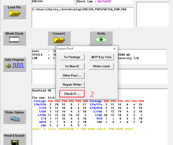This screenshot has width=173, height=145.
Task: Click the U06 package label
Action: click(x=43, y=126)
